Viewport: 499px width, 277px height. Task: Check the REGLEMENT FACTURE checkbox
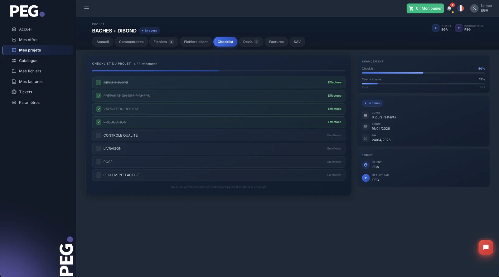99,175
